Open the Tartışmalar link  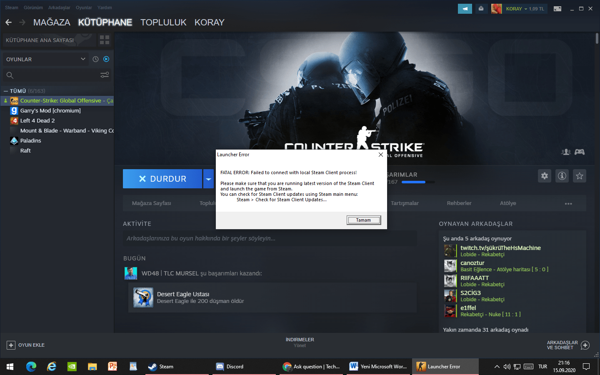[x=405, y=203]
